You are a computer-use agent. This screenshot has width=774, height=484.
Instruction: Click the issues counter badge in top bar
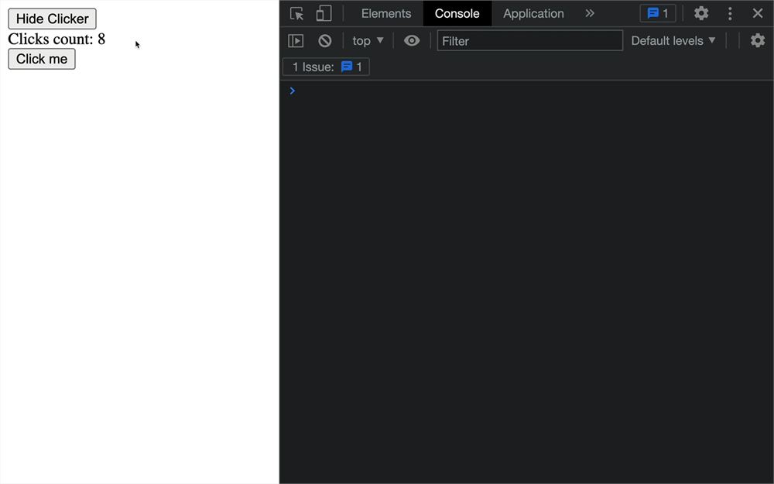657,13
